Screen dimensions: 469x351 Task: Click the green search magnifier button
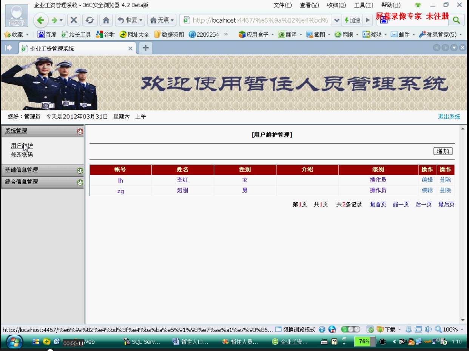click(x=457, y=20)
